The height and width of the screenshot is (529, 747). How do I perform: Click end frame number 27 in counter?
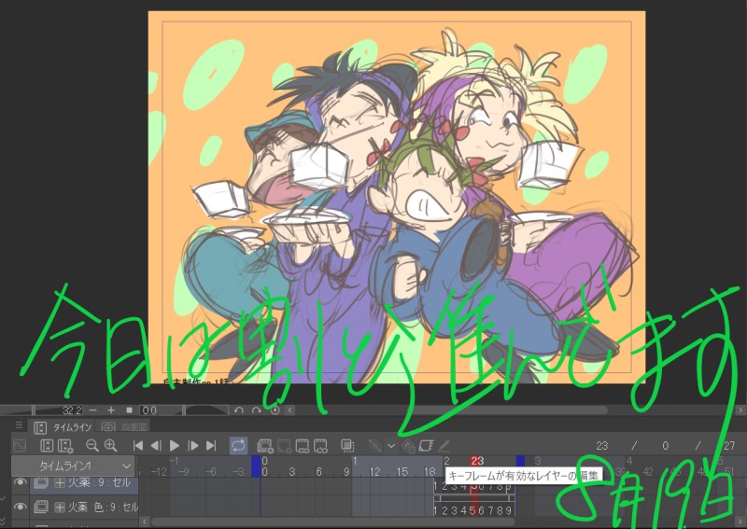pyautogui.click(x=729, y=446)
